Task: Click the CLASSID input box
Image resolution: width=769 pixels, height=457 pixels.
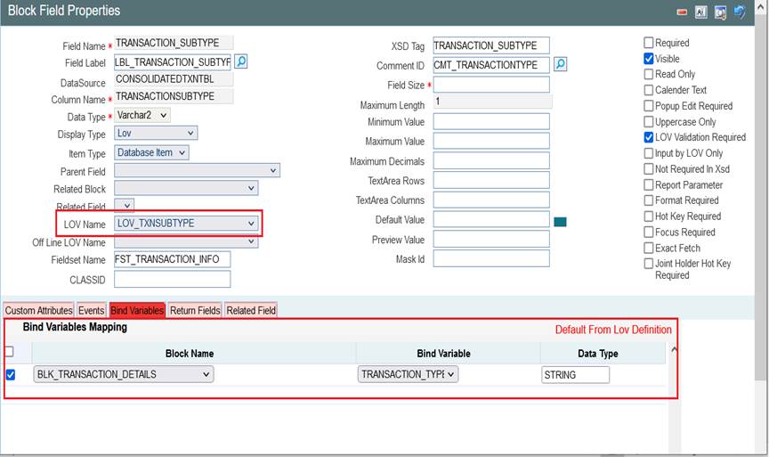Action: click(173, 280)
